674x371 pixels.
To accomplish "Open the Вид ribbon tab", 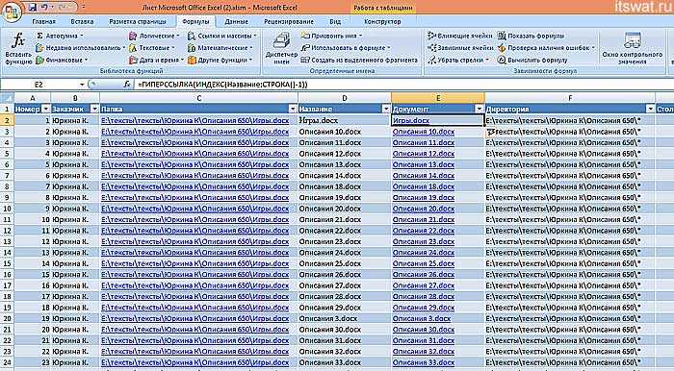I will pos(335,21).
